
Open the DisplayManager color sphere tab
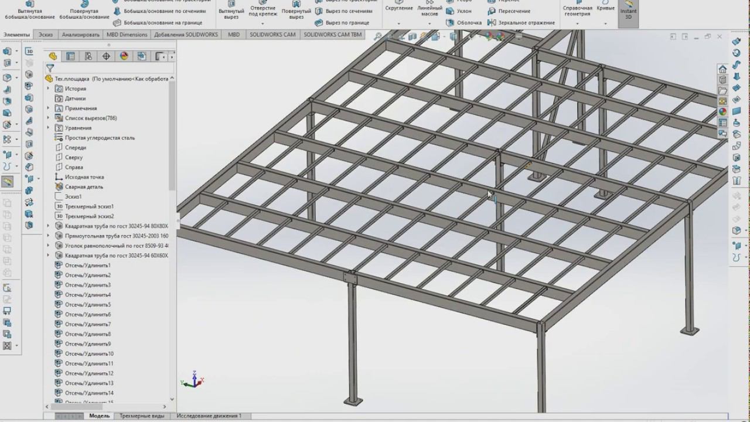124,56
